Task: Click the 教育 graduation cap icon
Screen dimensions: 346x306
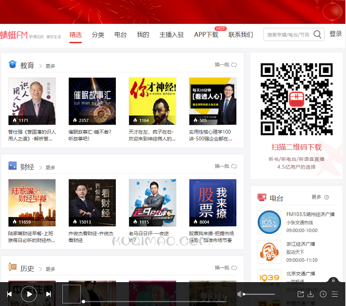Action: point(12,65)
